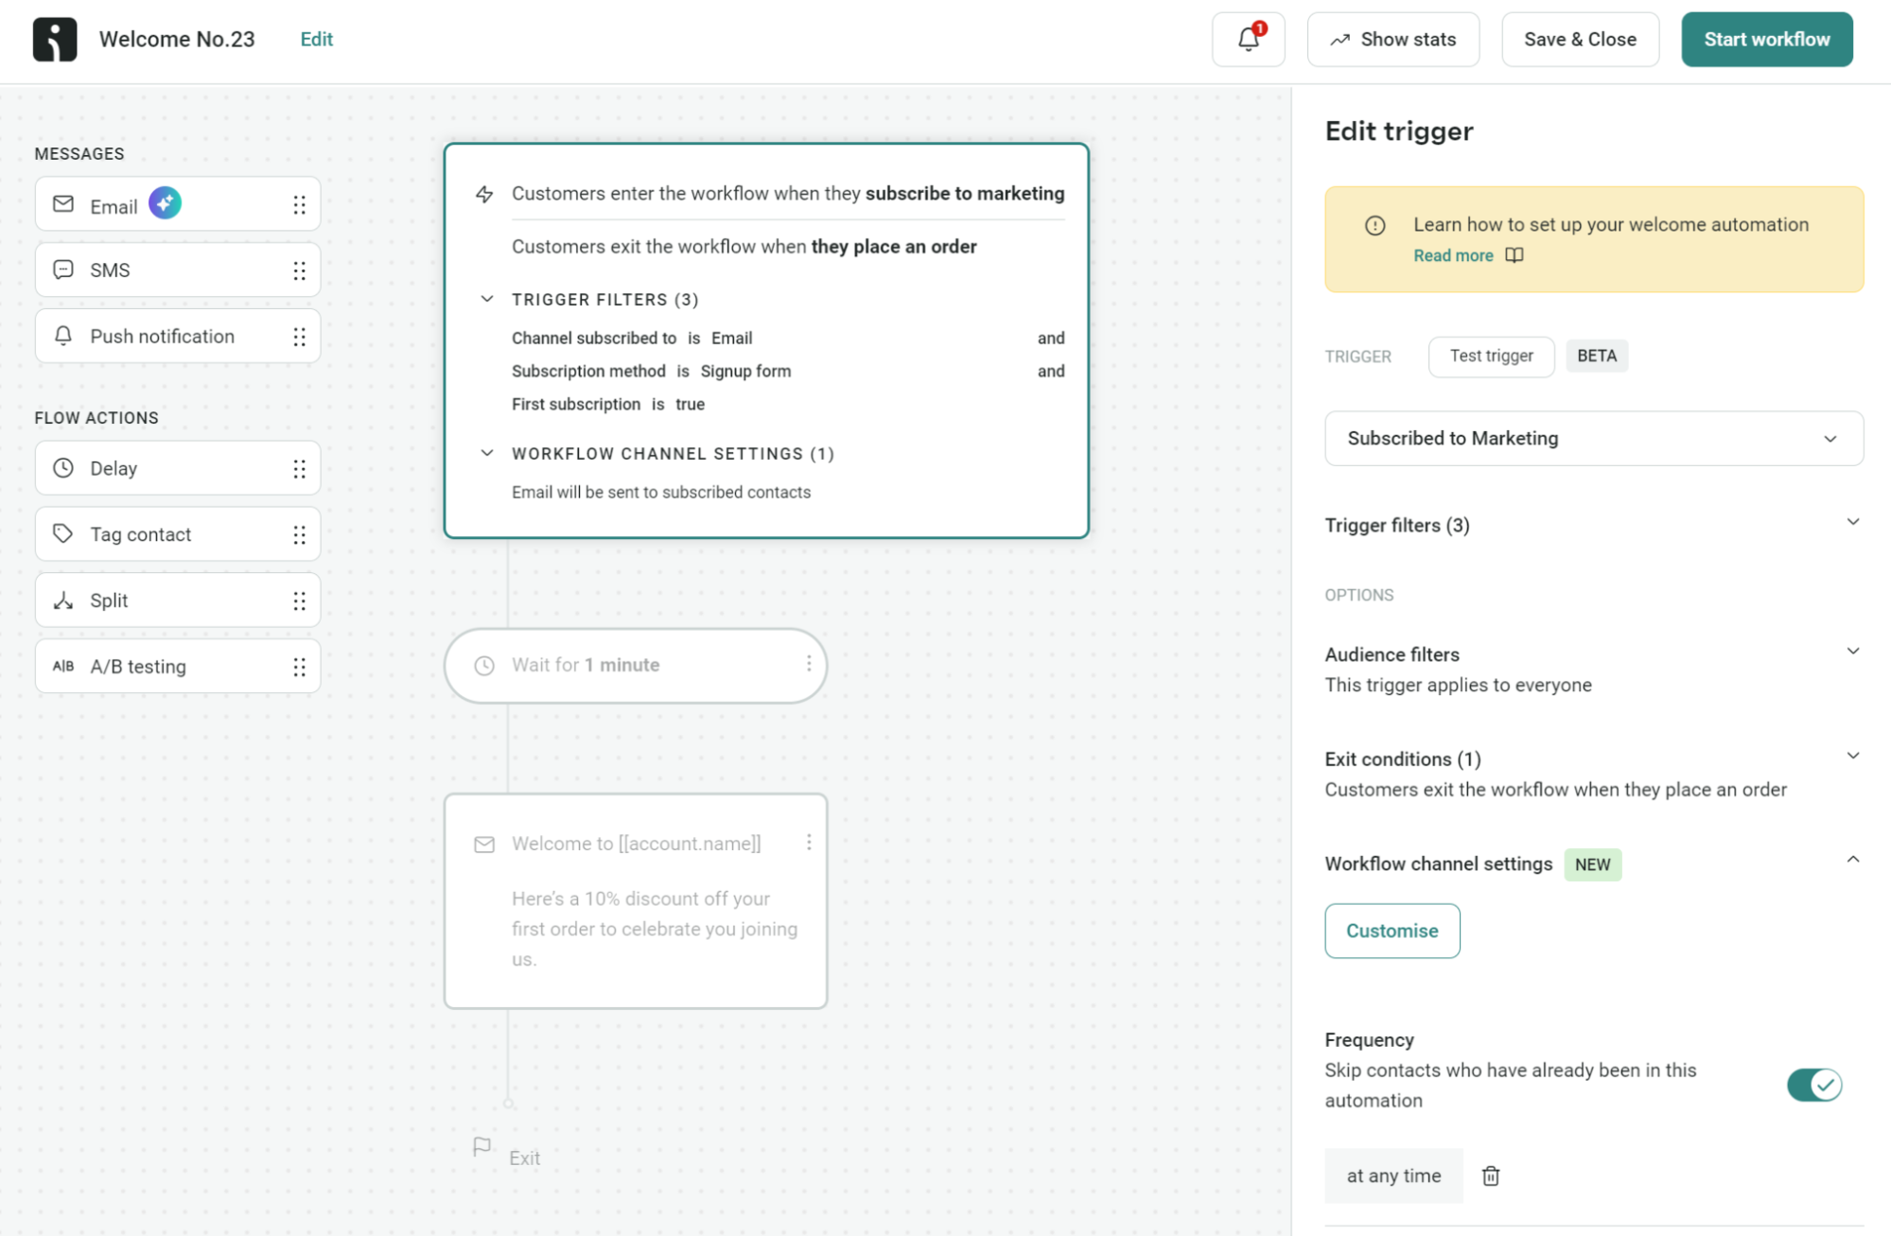The image size is (1891, 1236).
Task: Select the Email message block icon
Action: [62, 204]
